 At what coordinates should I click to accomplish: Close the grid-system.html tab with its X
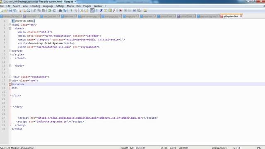pyautogui.click(x=241, y=16)
